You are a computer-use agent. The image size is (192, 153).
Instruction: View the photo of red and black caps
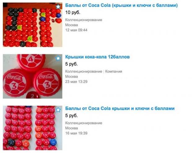(33, 25)
